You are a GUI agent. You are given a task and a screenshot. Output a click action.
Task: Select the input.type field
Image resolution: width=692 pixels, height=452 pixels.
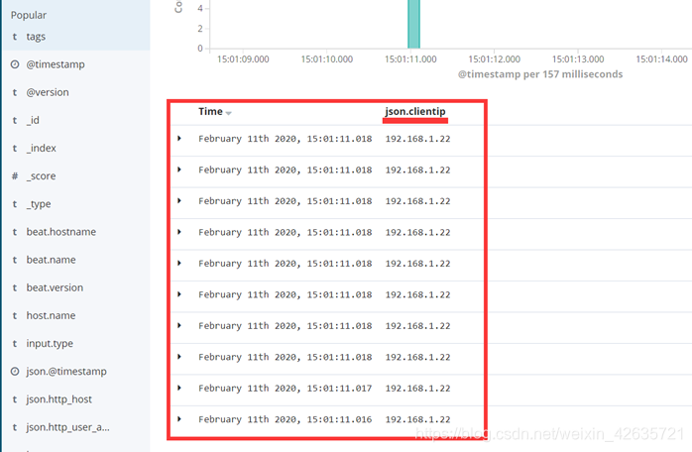pos(50,343)
